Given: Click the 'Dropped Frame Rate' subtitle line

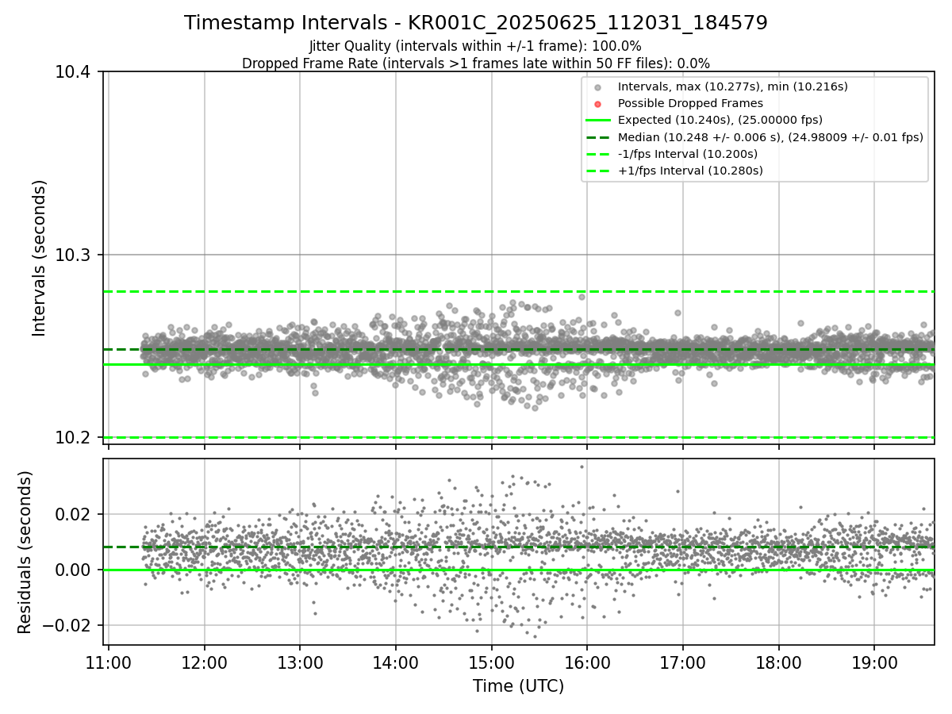Looking at the screenshot, I should pos(476,63).
